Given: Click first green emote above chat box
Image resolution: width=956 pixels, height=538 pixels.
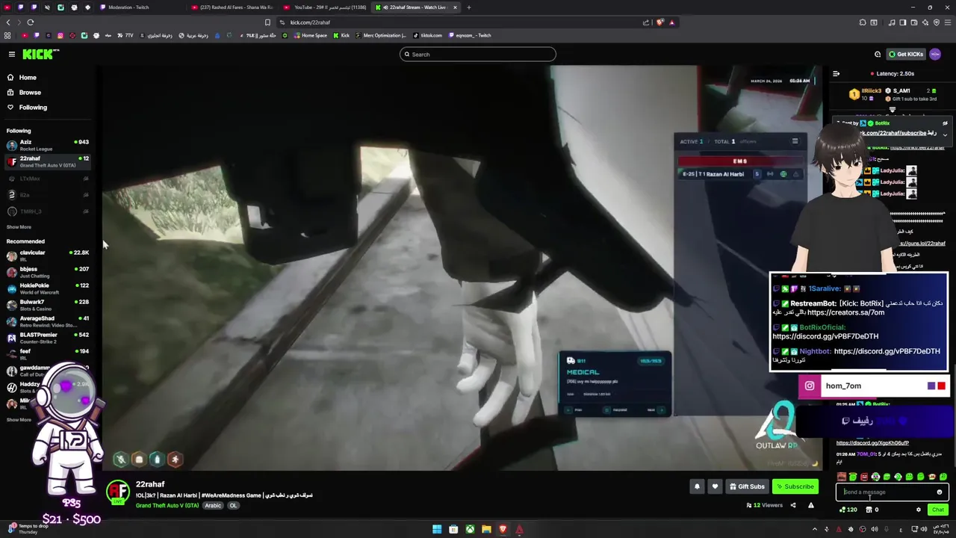Looking at the screenshot, I should (x=853, y=477).
